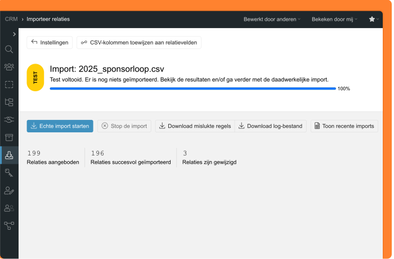Click the favorites star icon
This screenshot has width=394, height=259.
click(x=372, y=19)
